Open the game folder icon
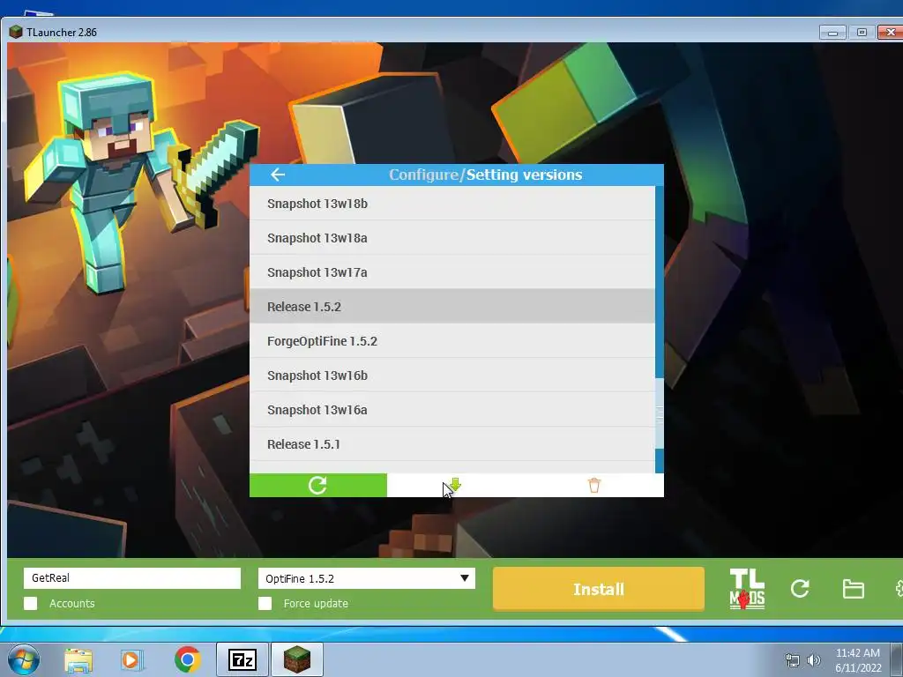903x677 pixels. pos(853,589)
